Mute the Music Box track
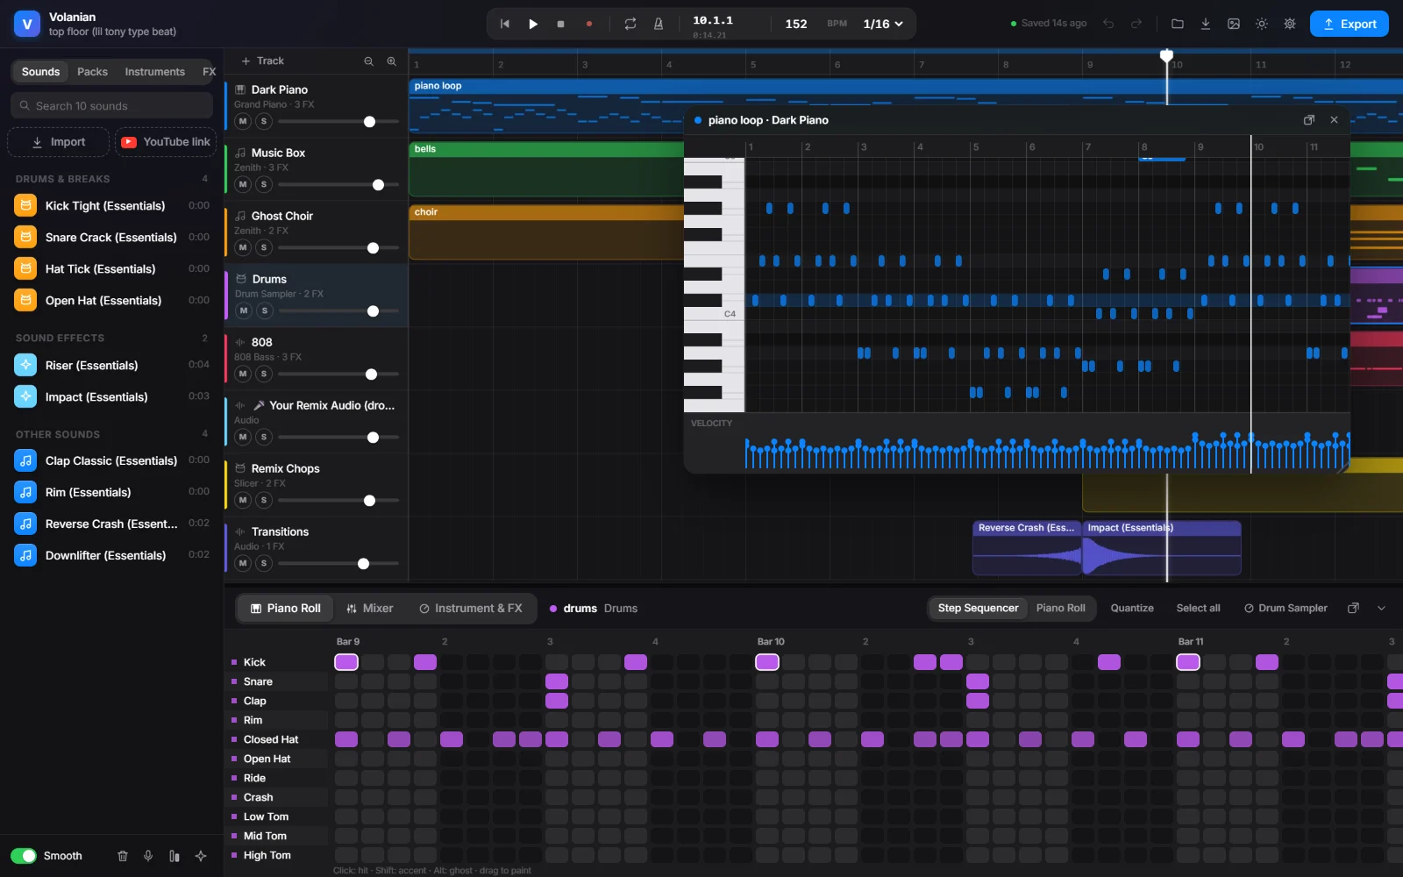The height and width of the screenshot is (877, 1403). coord(243,184)
